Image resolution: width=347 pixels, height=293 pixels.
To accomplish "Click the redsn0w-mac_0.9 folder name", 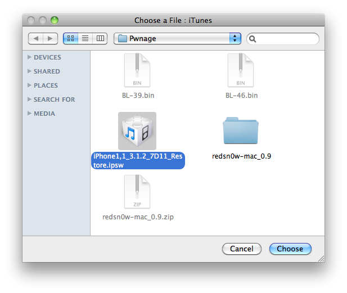I will click(x=241, y=156).
